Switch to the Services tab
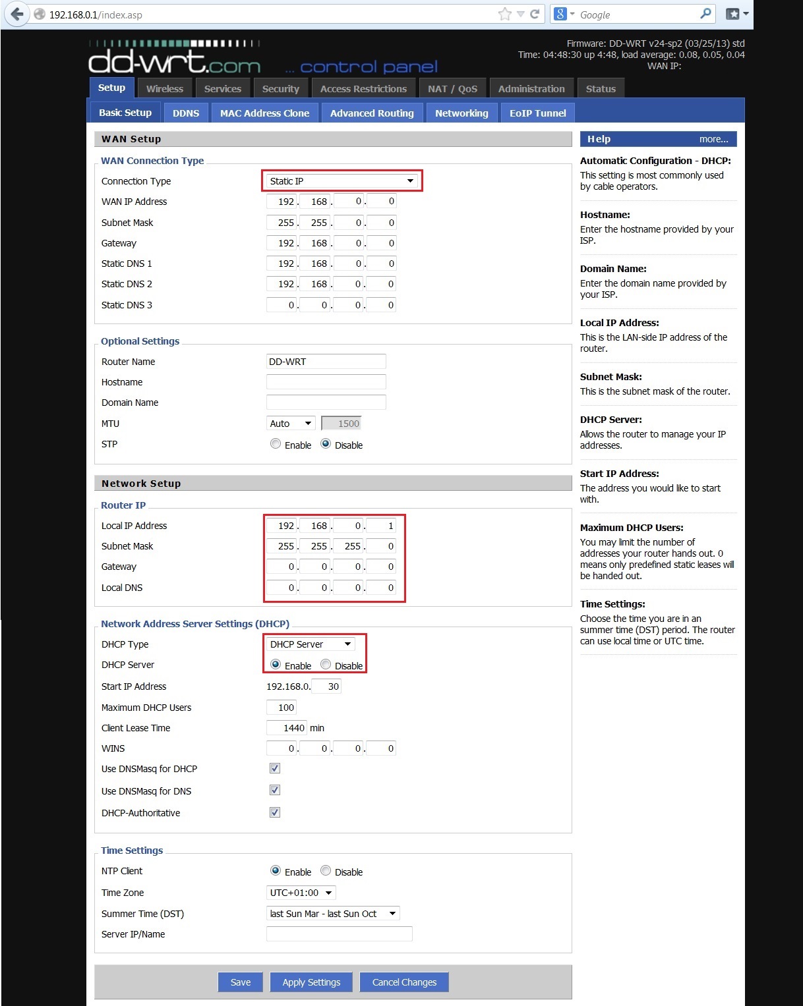This screenshot has width=803, height=1006. coord(223,89)
